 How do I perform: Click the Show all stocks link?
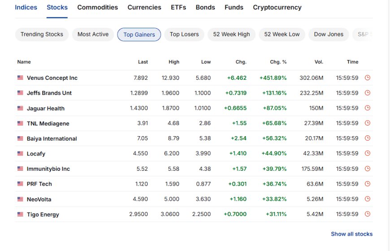click(352, 234)
